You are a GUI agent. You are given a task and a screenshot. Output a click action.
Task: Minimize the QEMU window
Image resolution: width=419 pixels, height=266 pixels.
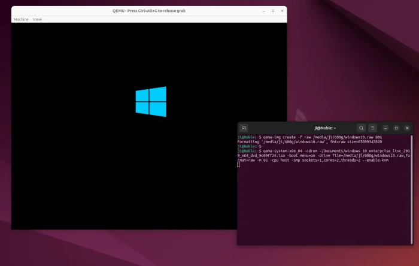264,11
